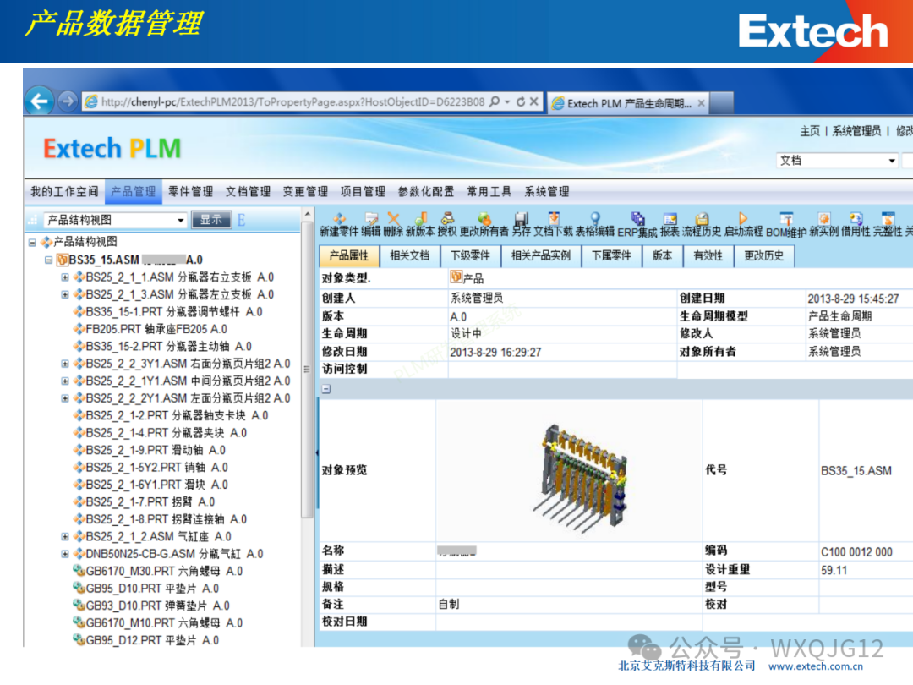Switch to the 下属零件 tab
The height and width of the screenshot is (685, 913).
pyautogui.click(x=611, y=255)
